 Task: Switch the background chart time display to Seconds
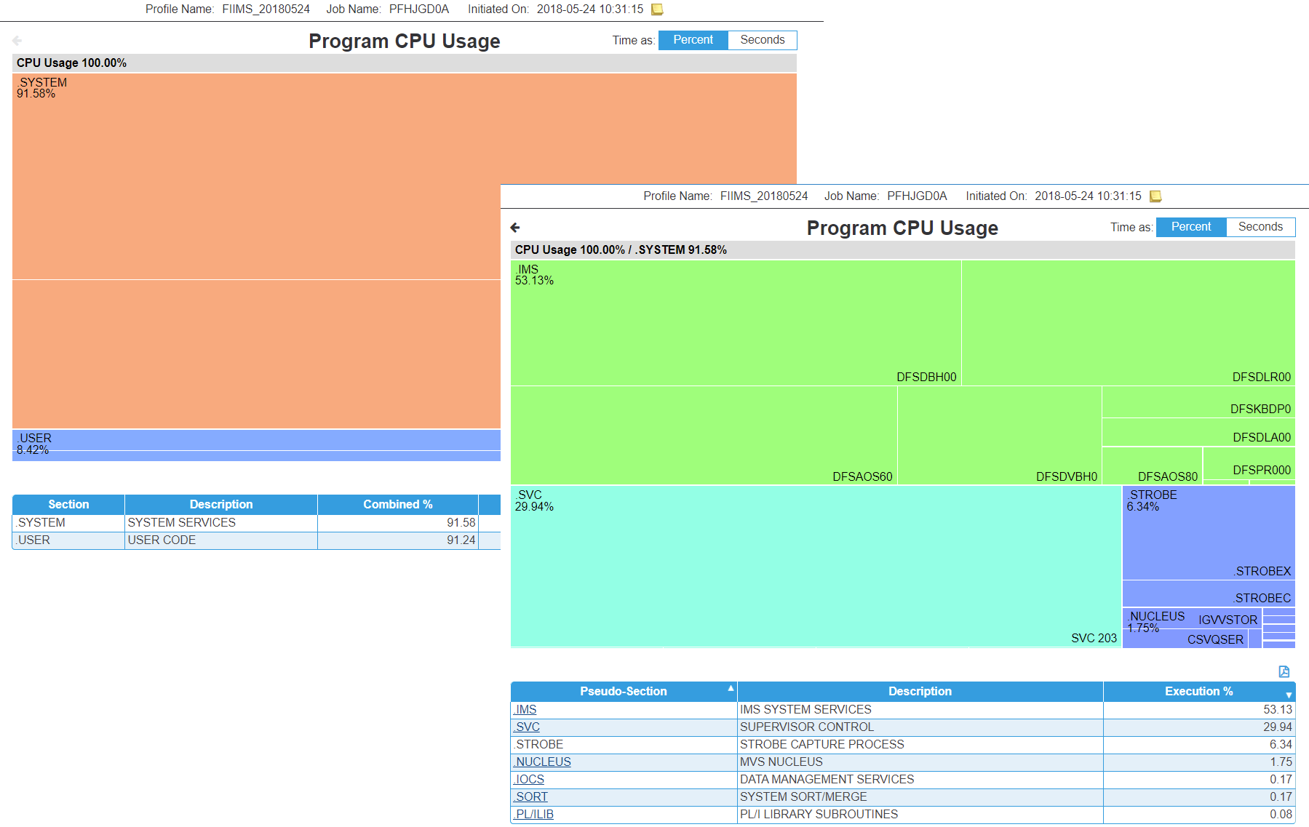762,40
